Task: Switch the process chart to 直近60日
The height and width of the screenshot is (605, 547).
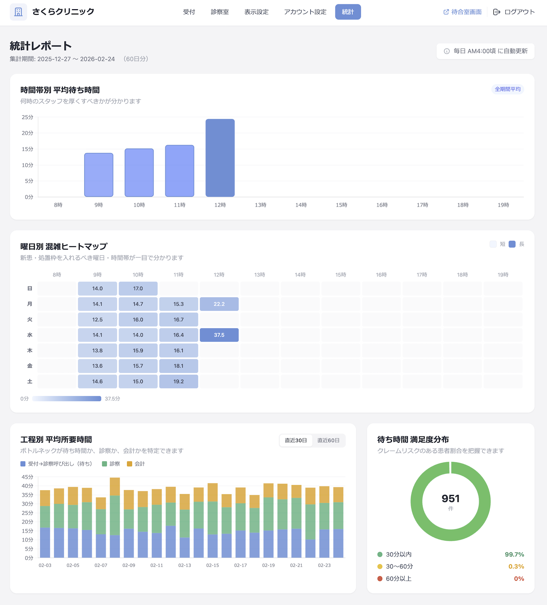Action: tap(328, 440)
